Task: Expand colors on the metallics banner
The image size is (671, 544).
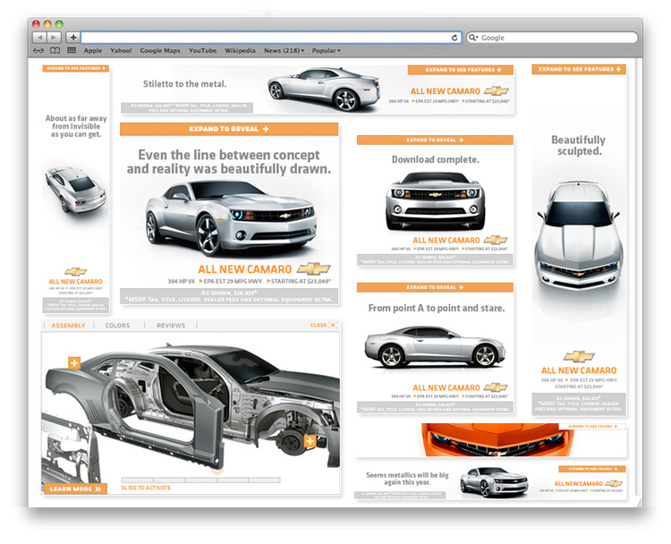Action: click(592, 469)
